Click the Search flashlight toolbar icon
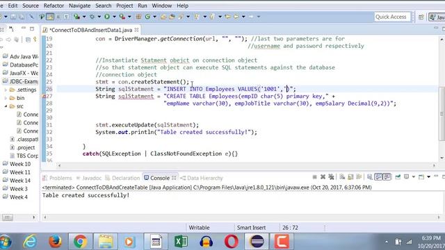The width and height of the screenshot is (445, 250). click(181, 17)
